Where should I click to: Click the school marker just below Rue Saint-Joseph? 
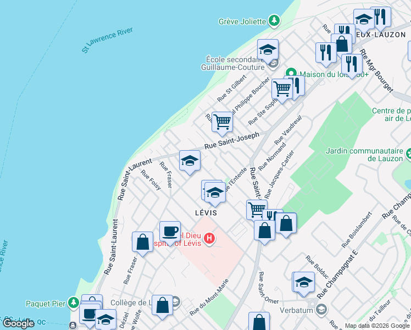click(190, 161)
